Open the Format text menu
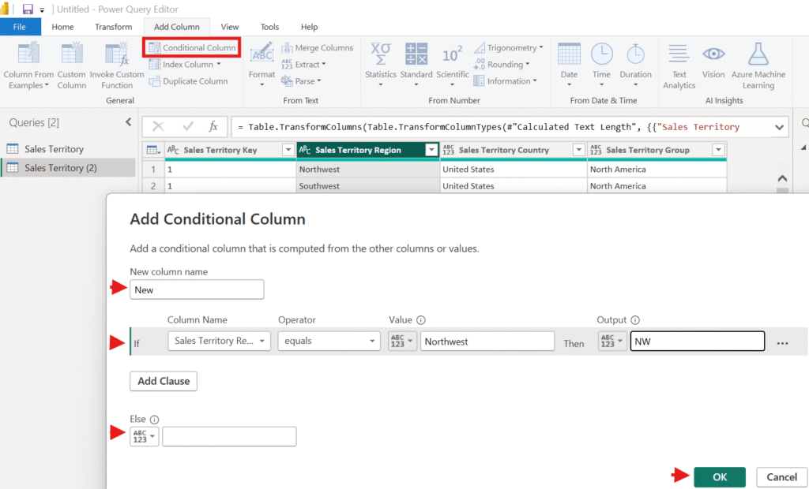This screenshot has height=489, width=809. 262,66
